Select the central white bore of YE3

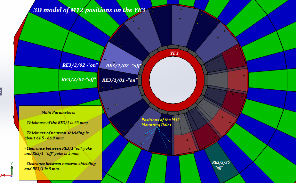click(173, 80)
